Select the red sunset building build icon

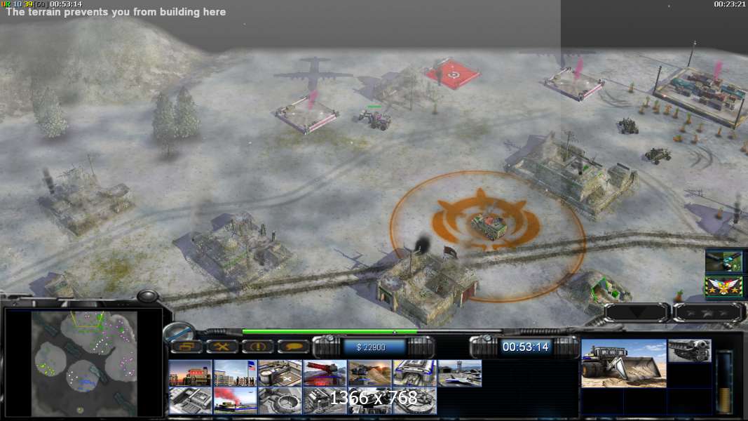(191, 373)
